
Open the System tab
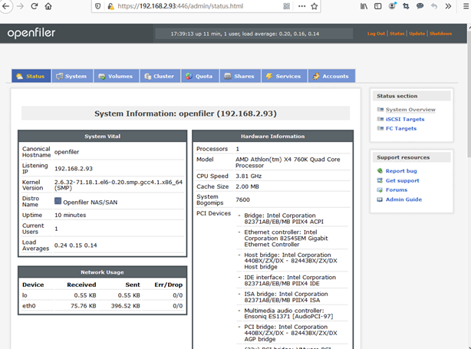72,76
